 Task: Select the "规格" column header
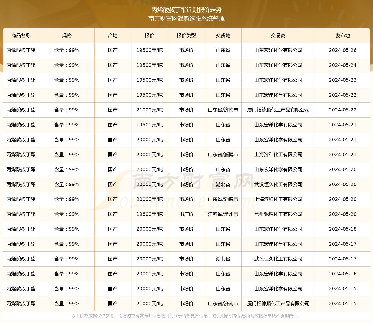coord(67,35)
